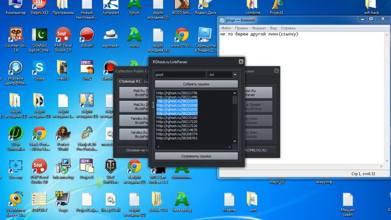Open the WebMoney Keeper shortcut
This screenshot has width=391, height=220.
pos(15,204)
